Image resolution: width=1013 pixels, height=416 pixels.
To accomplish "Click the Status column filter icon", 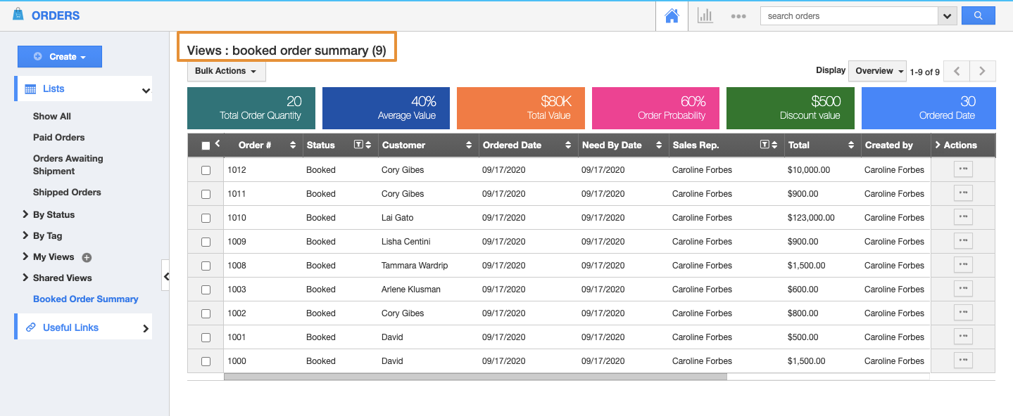I will [x=358, y=145].
